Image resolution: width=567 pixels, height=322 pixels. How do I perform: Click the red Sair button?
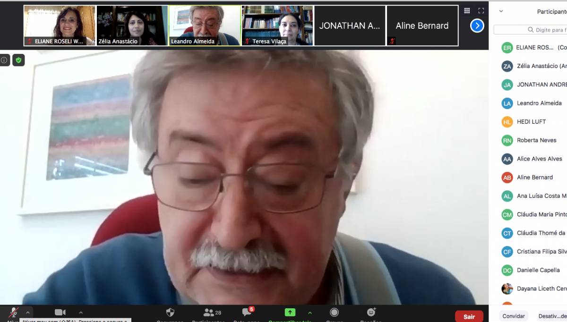(469, 316)
